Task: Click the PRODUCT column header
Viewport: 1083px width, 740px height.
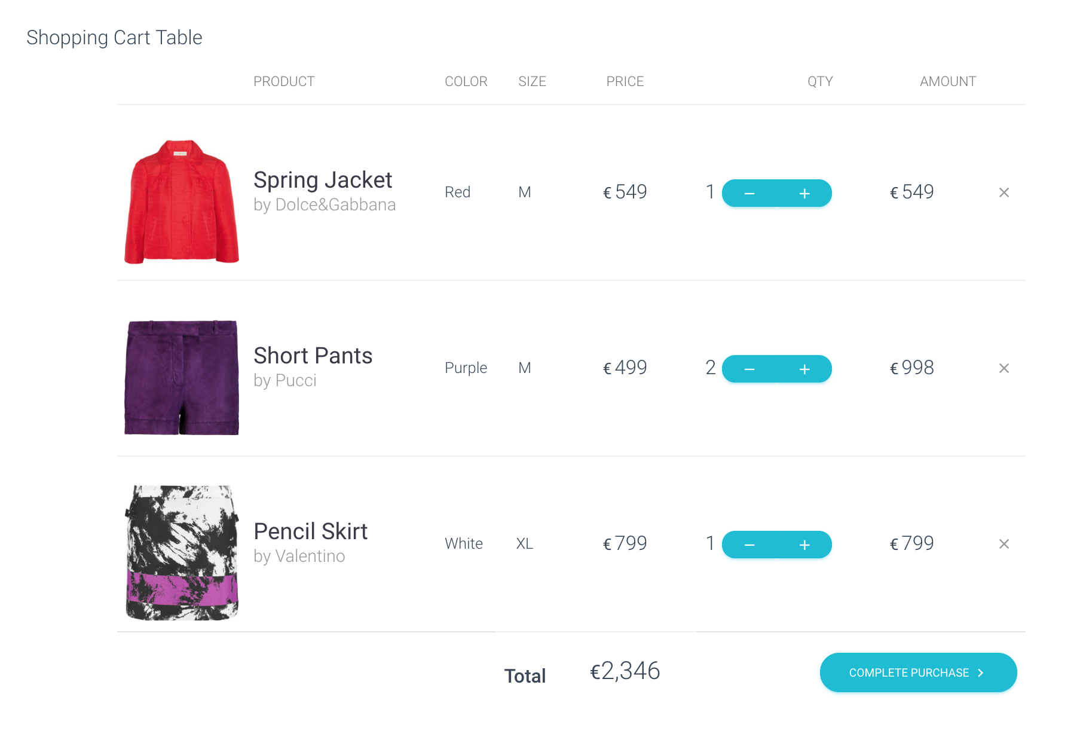Action: [284, 81]
